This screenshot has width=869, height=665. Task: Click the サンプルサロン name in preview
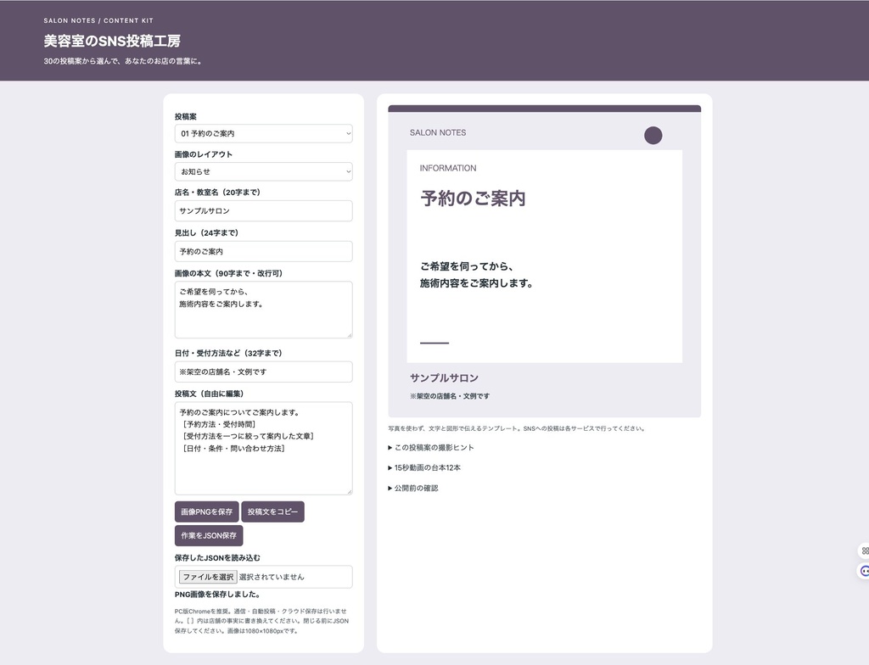pyautogui.click(x=444, y=378)
